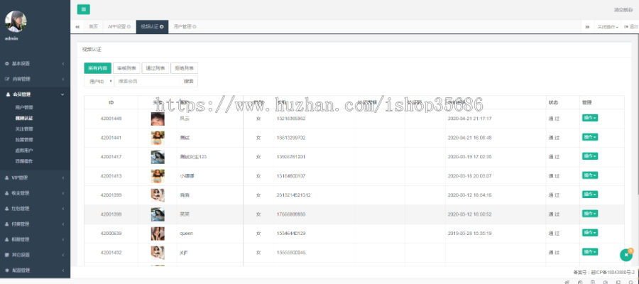Image resolution: width=639 pixels, height=284 pixels.
Task: Open 操作 dropdown for ID 42001432
Action: tap(590, 252)
